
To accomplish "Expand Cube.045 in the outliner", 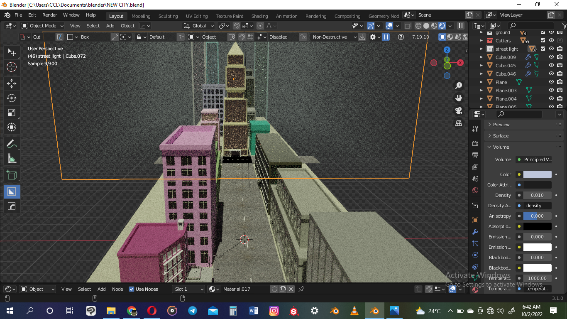I will click(481, 66).
